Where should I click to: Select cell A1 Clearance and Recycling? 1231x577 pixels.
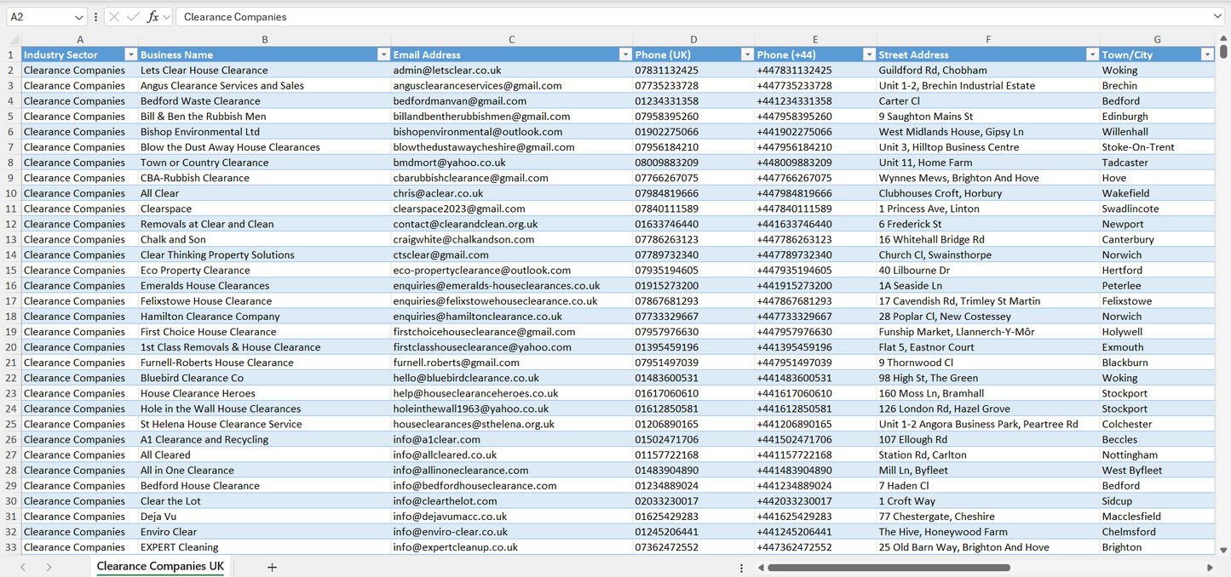pos(265,440)
